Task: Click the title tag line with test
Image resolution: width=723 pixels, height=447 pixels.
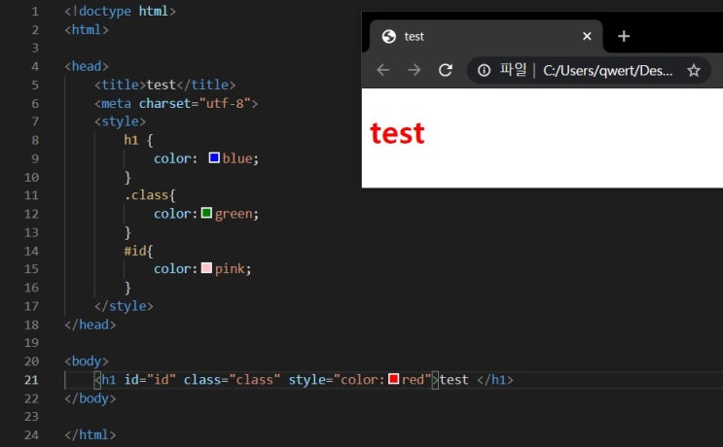Action: coord(165,85)
